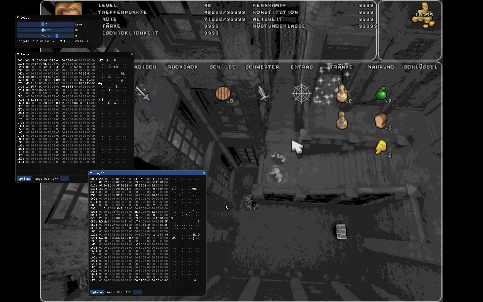
Task: Click the gold coin pile showing 10155
Action: (x=424, y=16)
